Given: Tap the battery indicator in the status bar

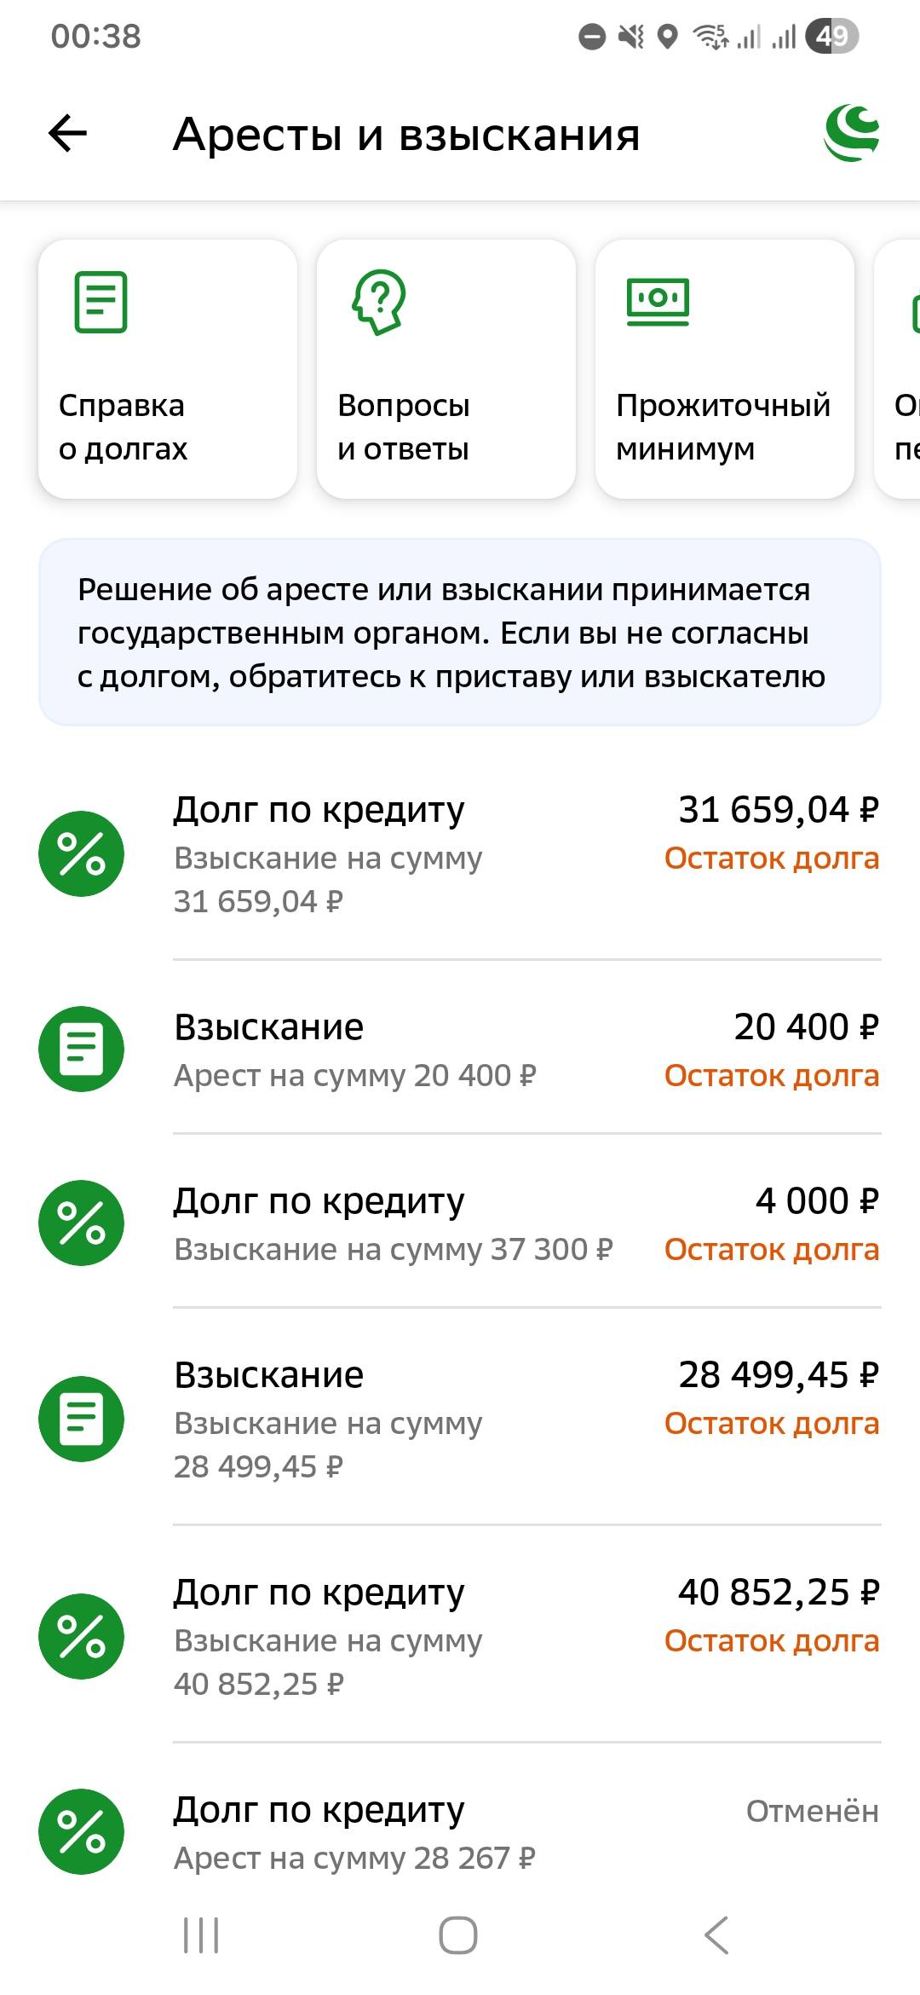Looking at the screenshot, I should (x=833, y=34).
